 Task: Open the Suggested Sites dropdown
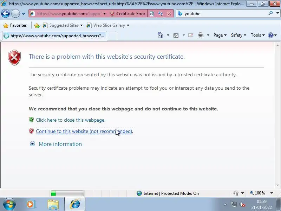tap(63, 25)
